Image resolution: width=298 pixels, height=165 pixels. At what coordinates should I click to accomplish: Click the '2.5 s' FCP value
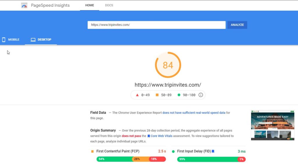coord(162,151)
